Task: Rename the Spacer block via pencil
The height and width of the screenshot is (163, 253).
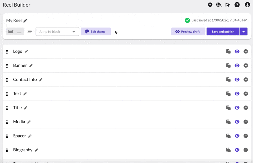Action: [30, 136]
